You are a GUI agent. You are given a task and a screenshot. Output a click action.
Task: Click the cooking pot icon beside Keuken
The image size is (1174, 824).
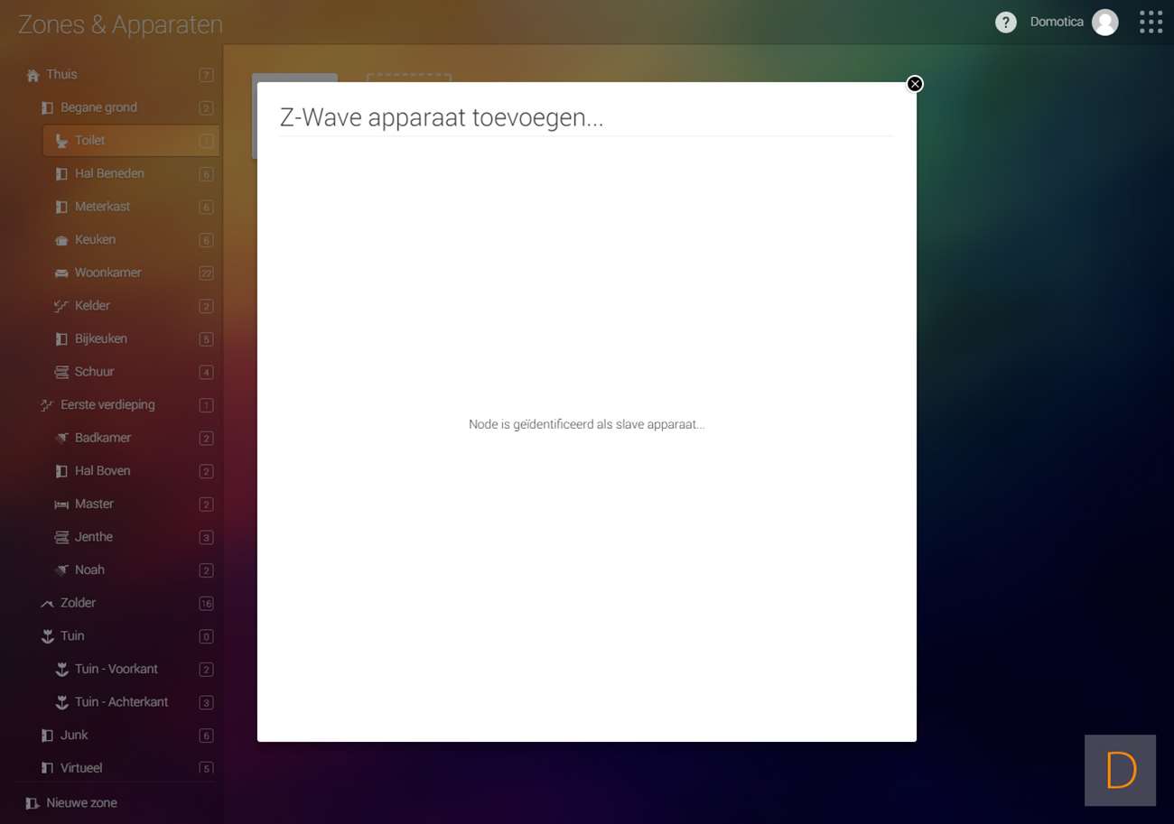61,240
